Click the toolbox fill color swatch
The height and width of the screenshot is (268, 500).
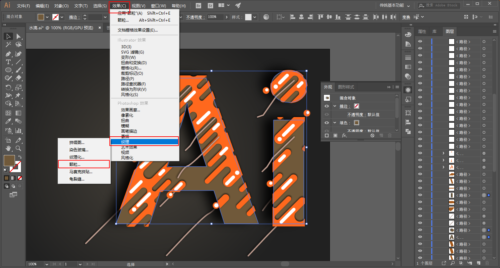pos(9,161)
